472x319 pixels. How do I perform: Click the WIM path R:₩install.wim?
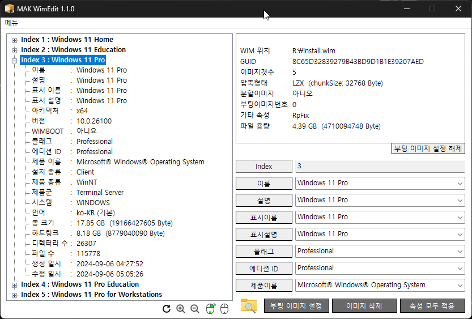pyautogui.click(x=314, y=51)
